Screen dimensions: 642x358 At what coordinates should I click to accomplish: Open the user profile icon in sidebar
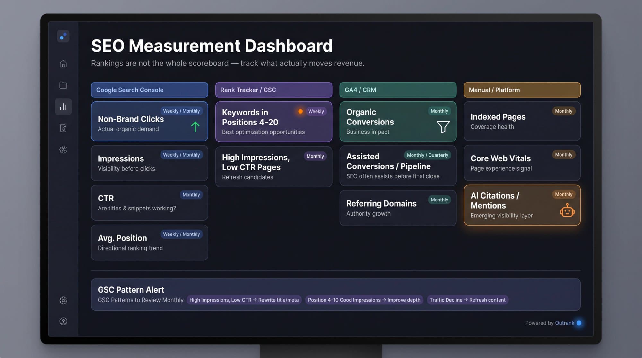coord(63,321)
